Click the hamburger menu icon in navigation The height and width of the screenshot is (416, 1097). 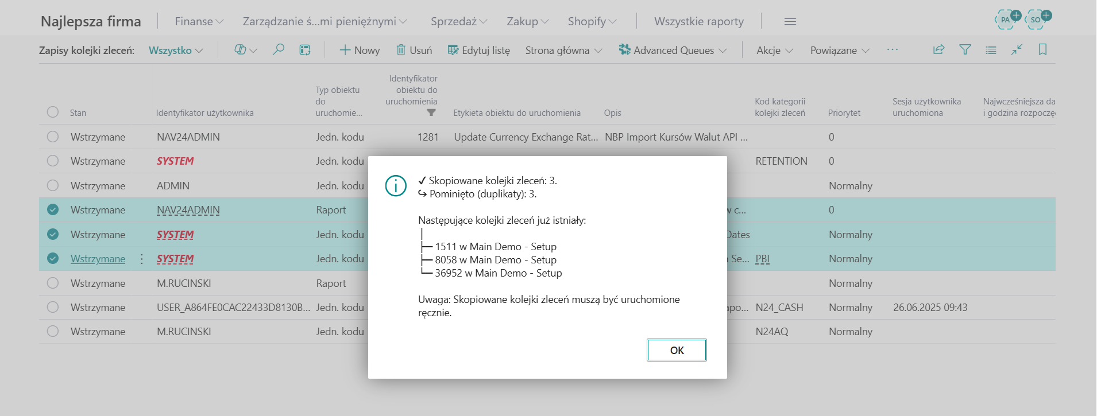pos(790,22)
